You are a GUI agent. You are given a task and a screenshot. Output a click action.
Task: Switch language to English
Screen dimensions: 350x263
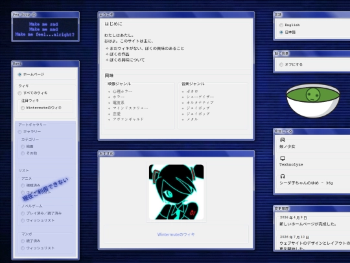pyautogui.click(x=281, y=25)
